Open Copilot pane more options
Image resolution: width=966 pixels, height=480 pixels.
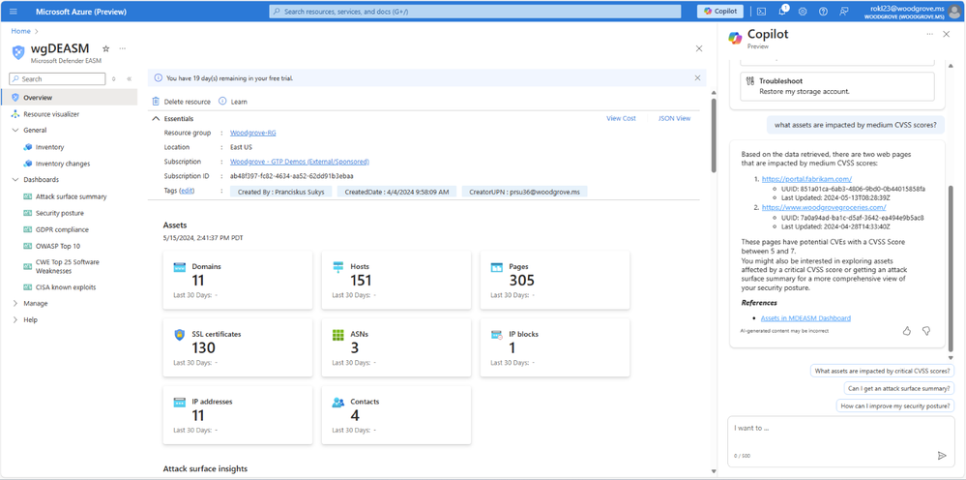coord(929,35)
